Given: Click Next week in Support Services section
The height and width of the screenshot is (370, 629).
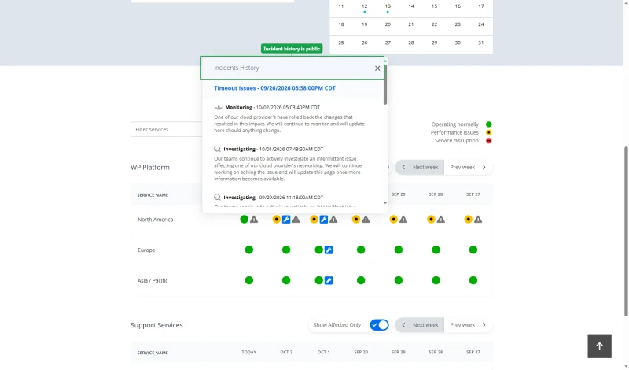Looking at the screenshot, I should [x=420, y=325].
